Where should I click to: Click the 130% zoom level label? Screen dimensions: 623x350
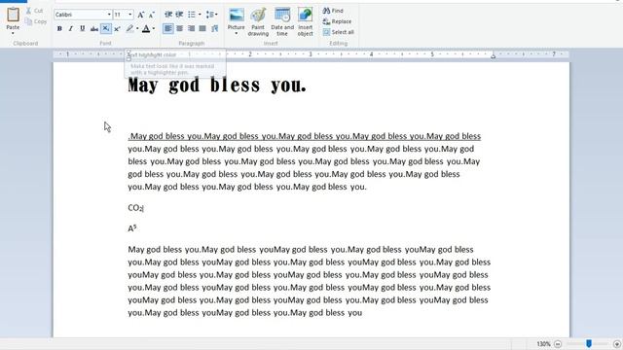543,344
